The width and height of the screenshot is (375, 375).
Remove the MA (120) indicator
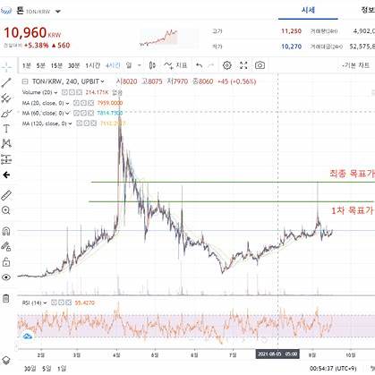coord(93,123)
